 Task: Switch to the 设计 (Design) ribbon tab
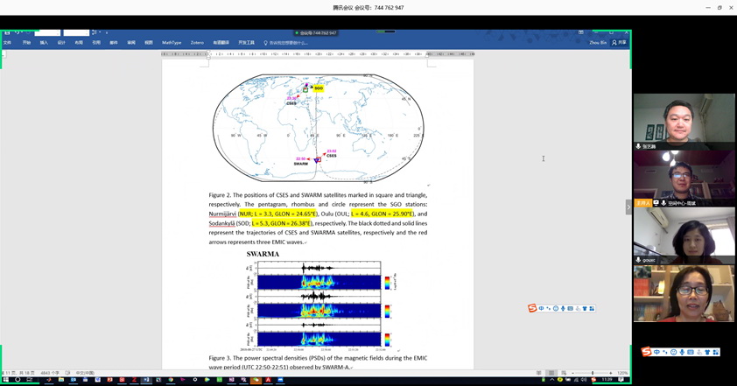click(61, 43)
